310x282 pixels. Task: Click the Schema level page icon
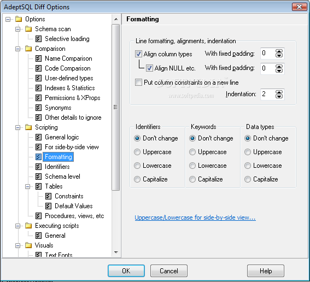click(38, 177)
